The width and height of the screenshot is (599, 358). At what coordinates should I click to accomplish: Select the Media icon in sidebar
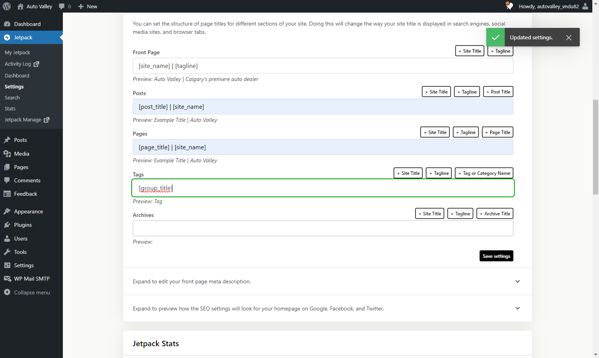(x=7, y=154)
